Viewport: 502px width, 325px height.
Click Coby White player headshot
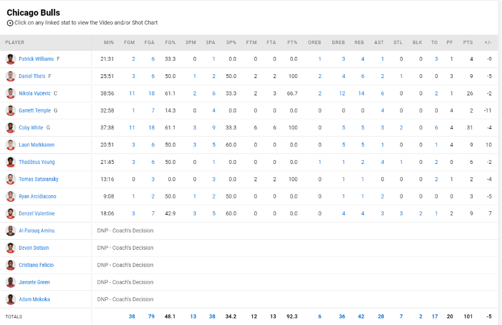[x=11, y=128]
